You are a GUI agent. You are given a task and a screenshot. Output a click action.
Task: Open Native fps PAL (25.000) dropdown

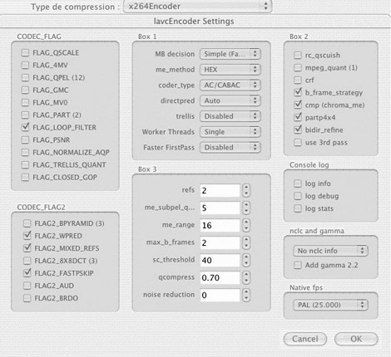330,305
